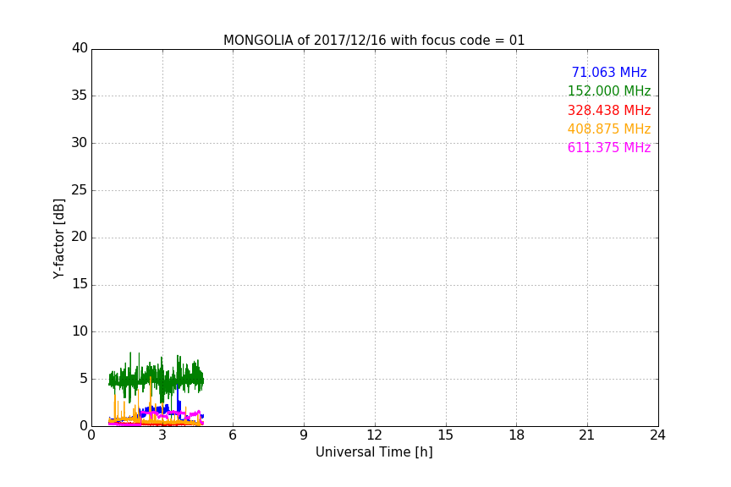Click x-axis tick label 9
Image resolution: width=731 pixels, height=487 pixels.
(x=304, y=435)
